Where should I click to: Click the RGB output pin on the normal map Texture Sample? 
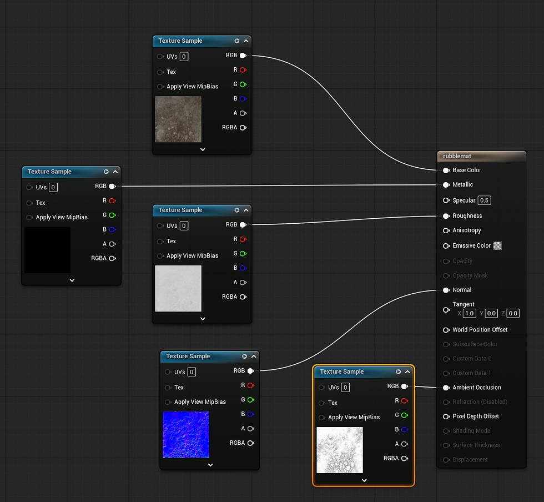coord(250,371)
